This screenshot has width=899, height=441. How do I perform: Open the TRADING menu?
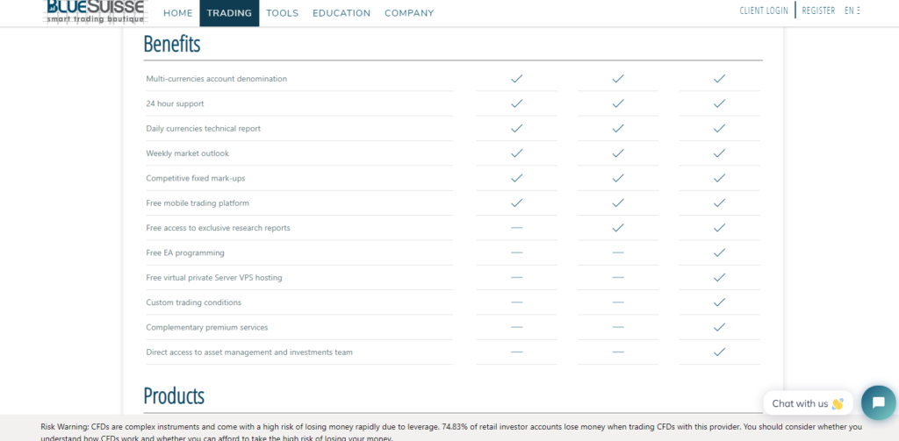(x=229, y=13)
